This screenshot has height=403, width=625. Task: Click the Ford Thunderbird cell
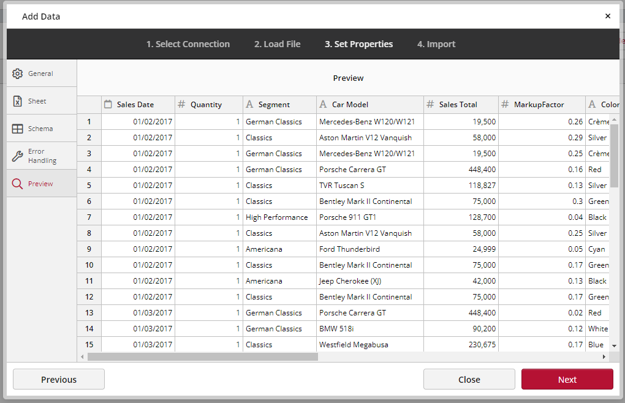pyautogui.click(x=370, y=249)
